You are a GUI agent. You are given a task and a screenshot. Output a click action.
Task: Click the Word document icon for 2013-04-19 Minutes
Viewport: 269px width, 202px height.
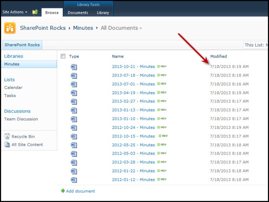[74, 93]
